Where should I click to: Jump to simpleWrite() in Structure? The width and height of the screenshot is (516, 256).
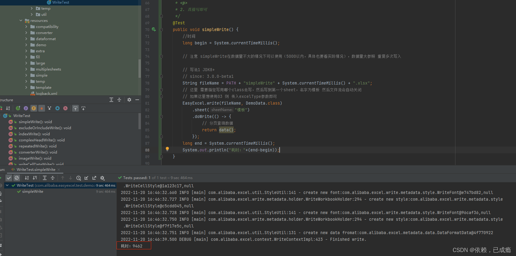[35, 122]
